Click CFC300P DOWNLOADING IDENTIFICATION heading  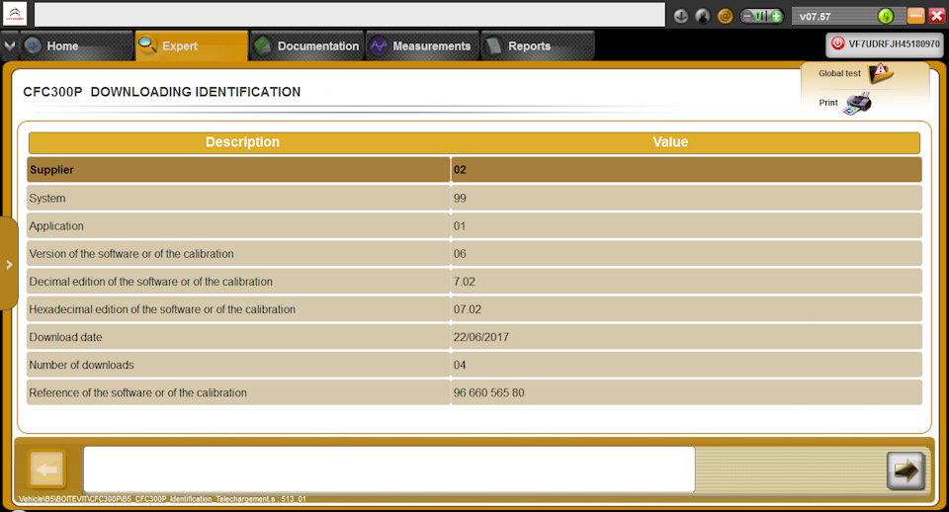[x=161, y=92]
